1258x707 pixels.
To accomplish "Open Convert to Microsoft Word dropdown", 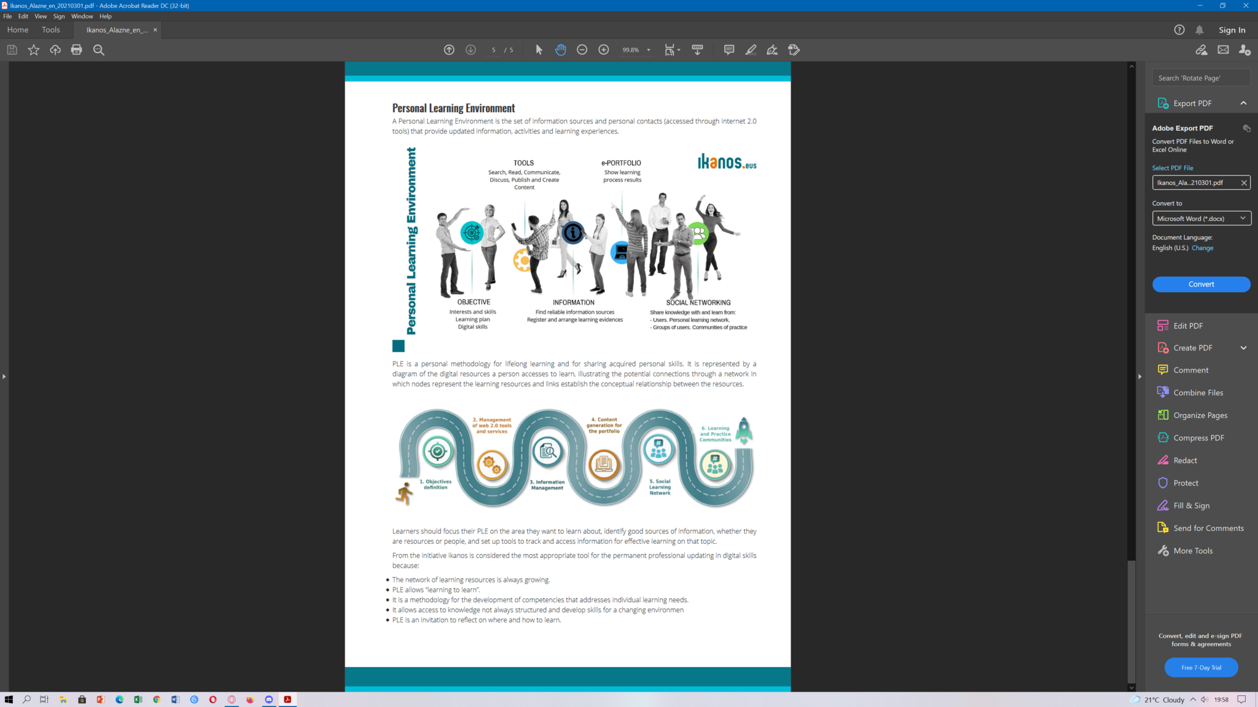I will click(1201, 218).
